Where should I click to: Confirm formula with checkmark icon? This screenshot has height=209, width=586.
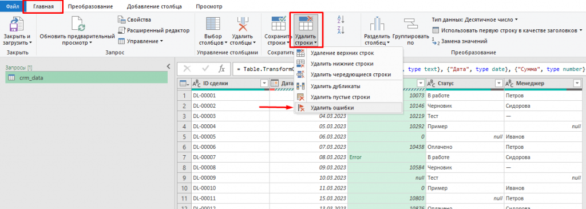pyautogui.click(x=205, y=69)
